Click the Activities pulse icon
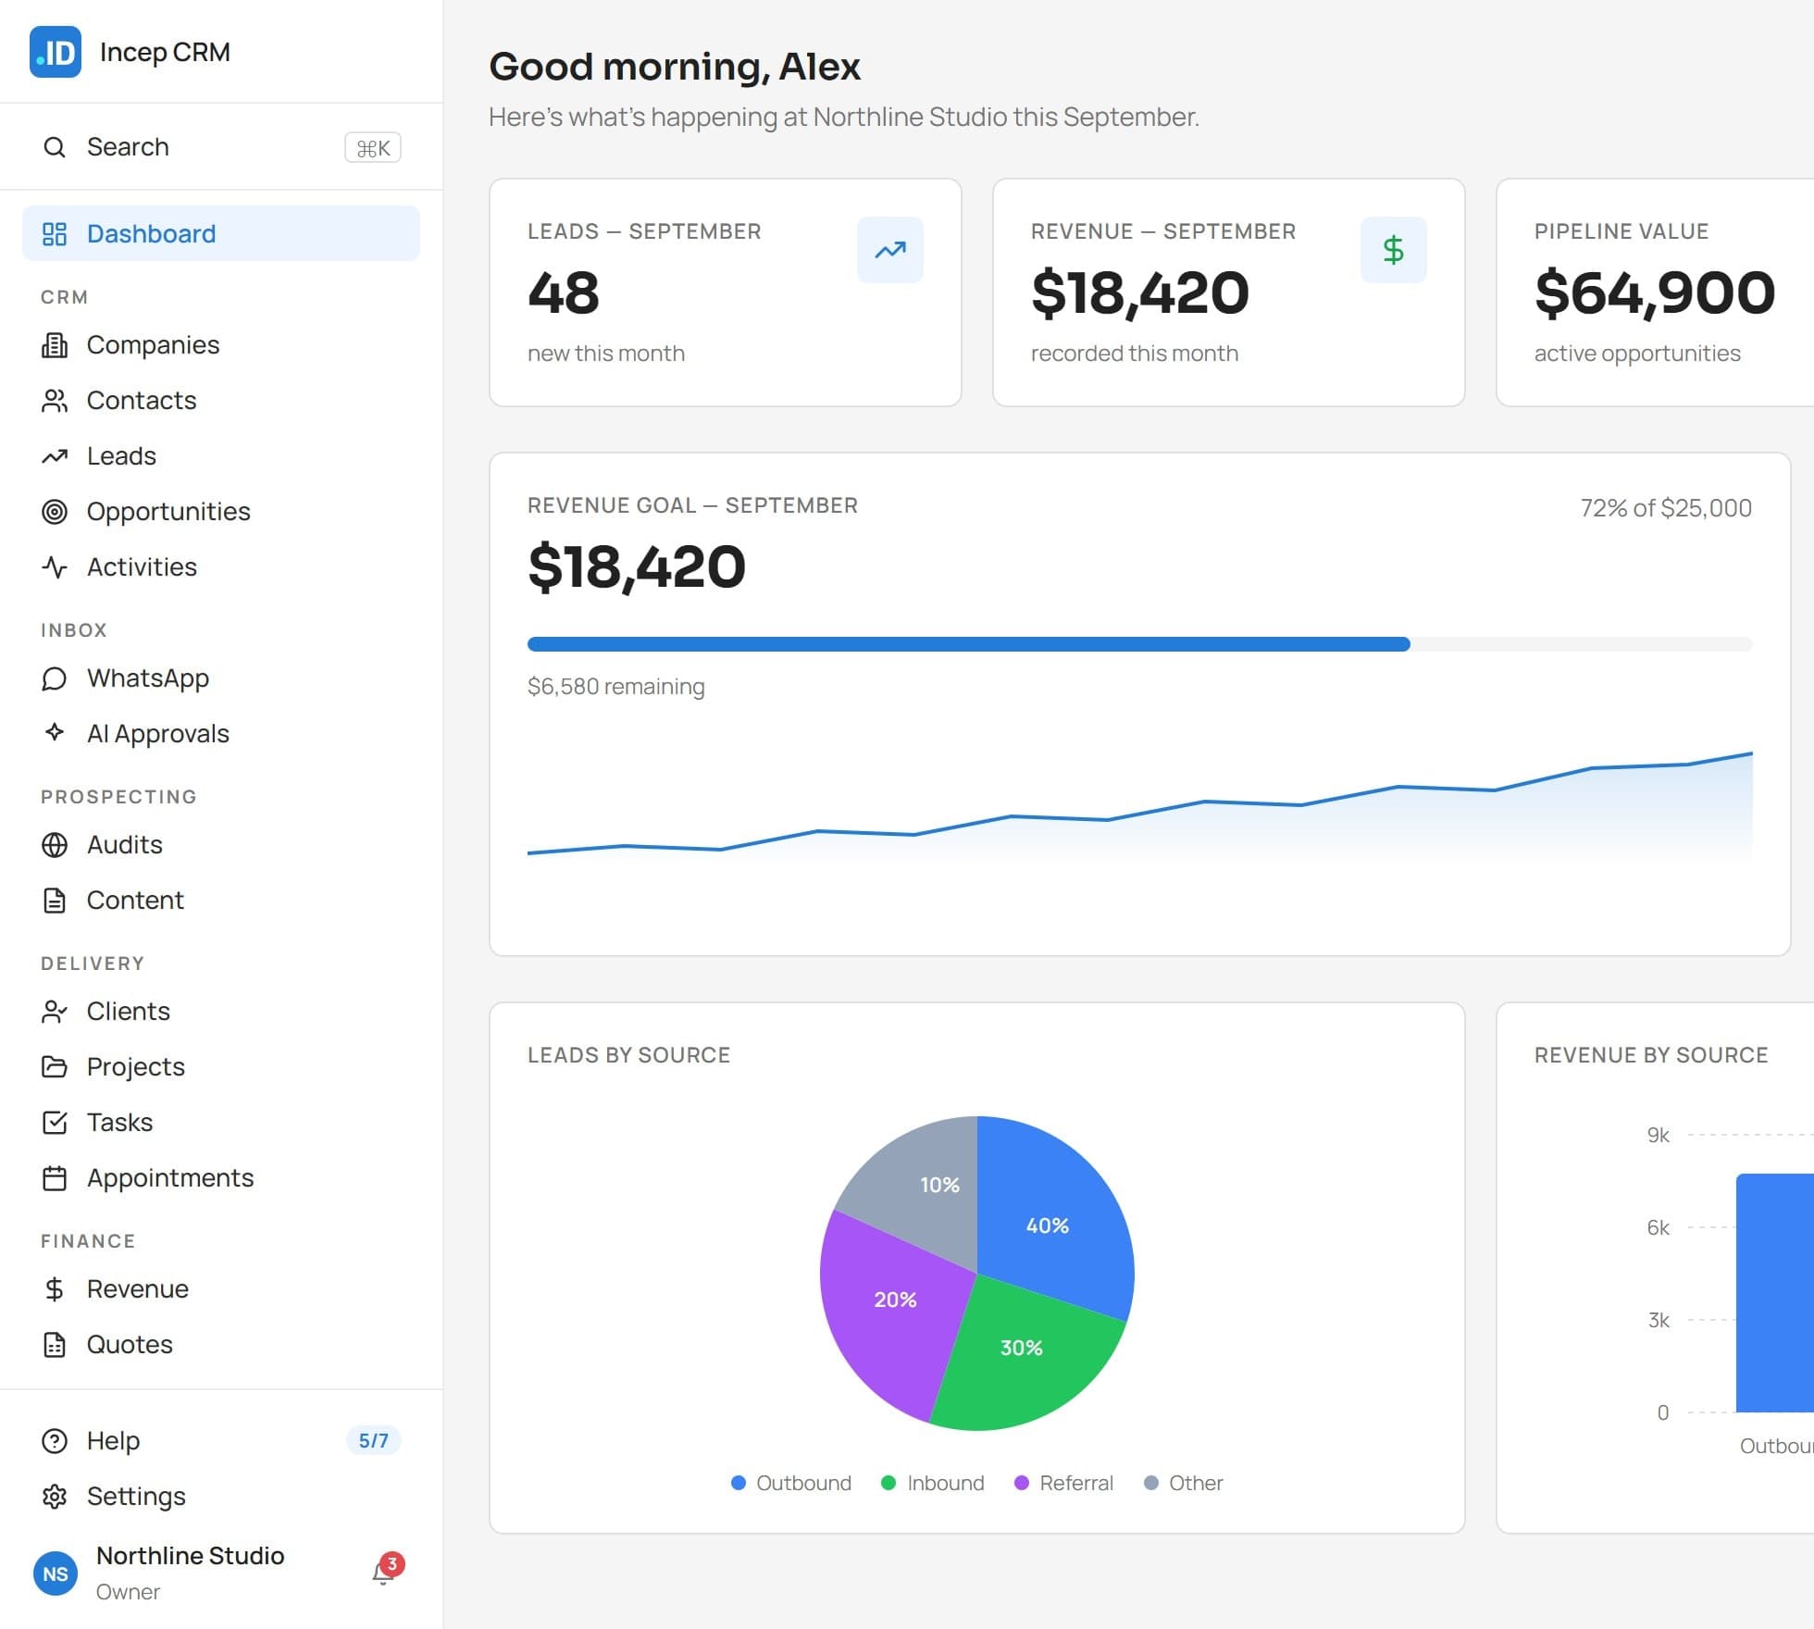This screenshot has height=1629, width=1814. tap(55, 567)
